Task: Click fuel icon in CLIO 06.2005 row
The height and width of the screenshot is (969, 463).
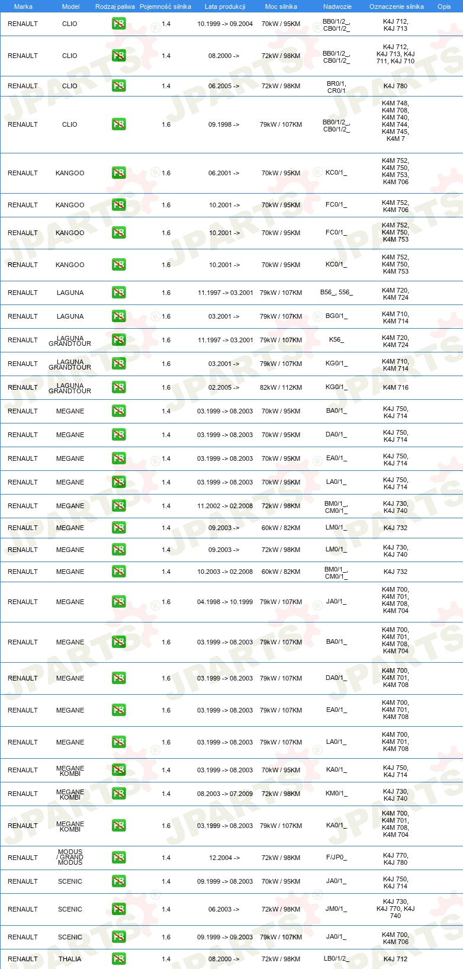Action: pos(118,86)
